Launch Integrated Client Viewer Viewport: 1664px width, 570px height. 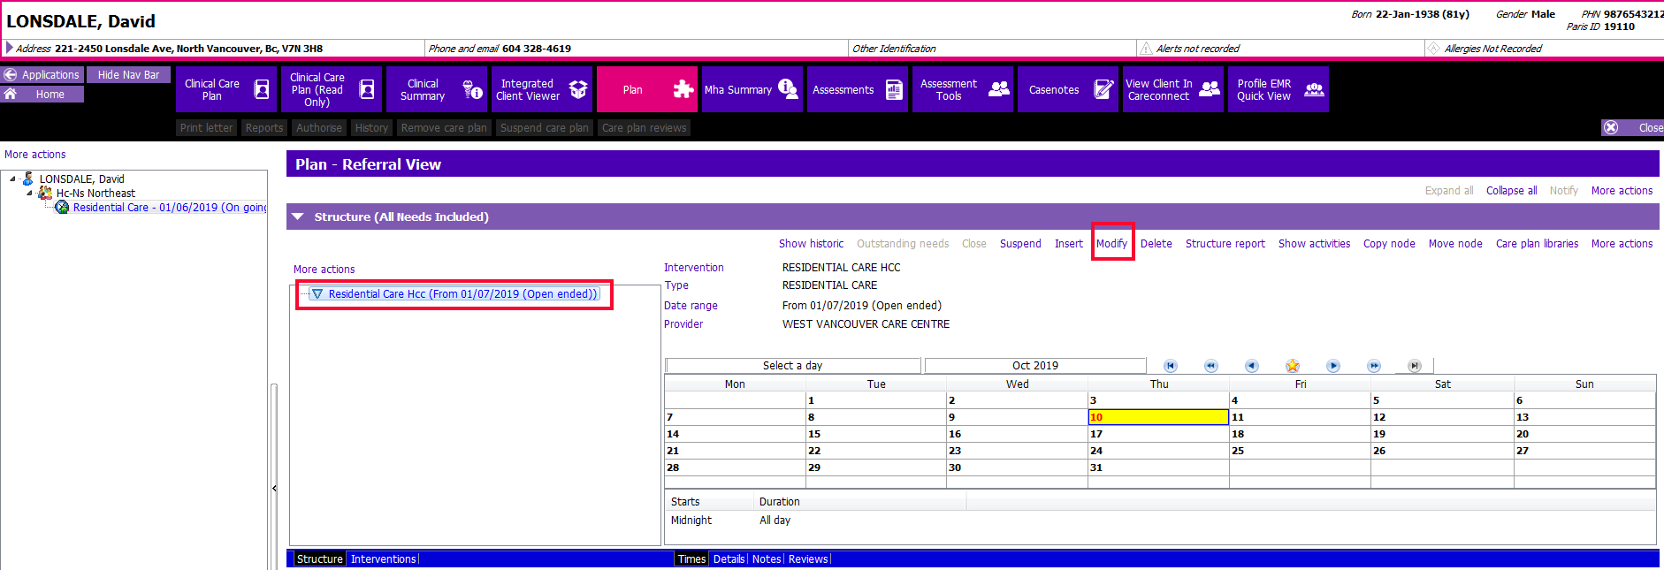(542, 89)
